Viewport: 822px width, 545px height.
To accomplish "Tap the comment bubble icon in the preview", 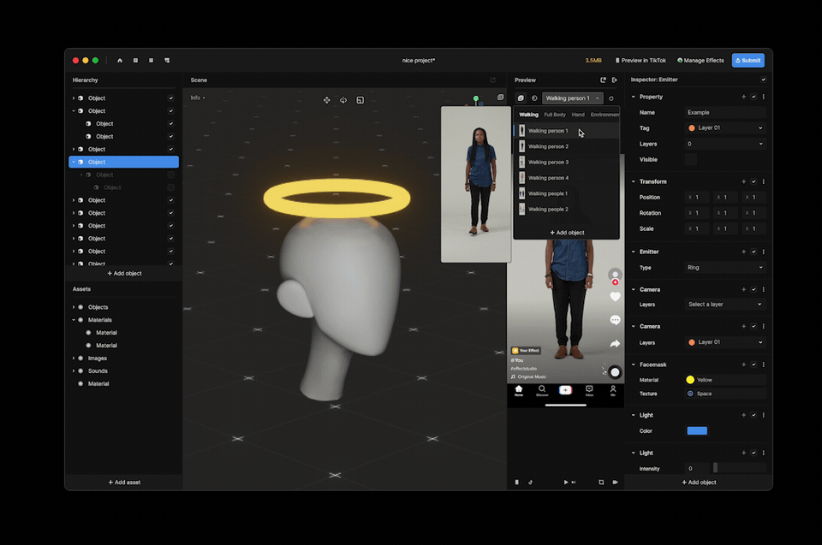I will click(616, 320).
